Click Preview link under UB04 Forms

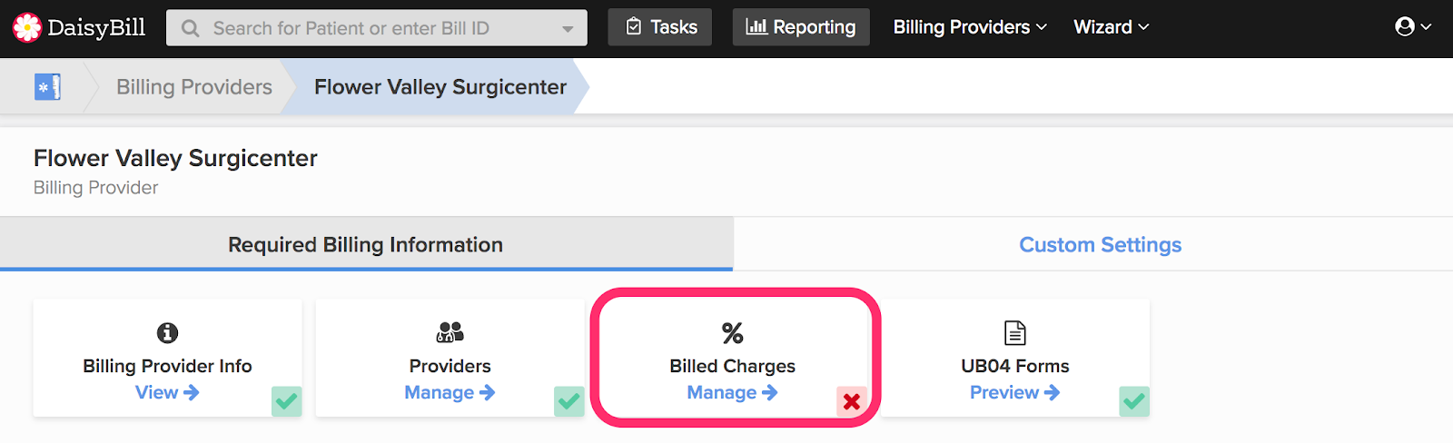click(x=1013, y=392)
